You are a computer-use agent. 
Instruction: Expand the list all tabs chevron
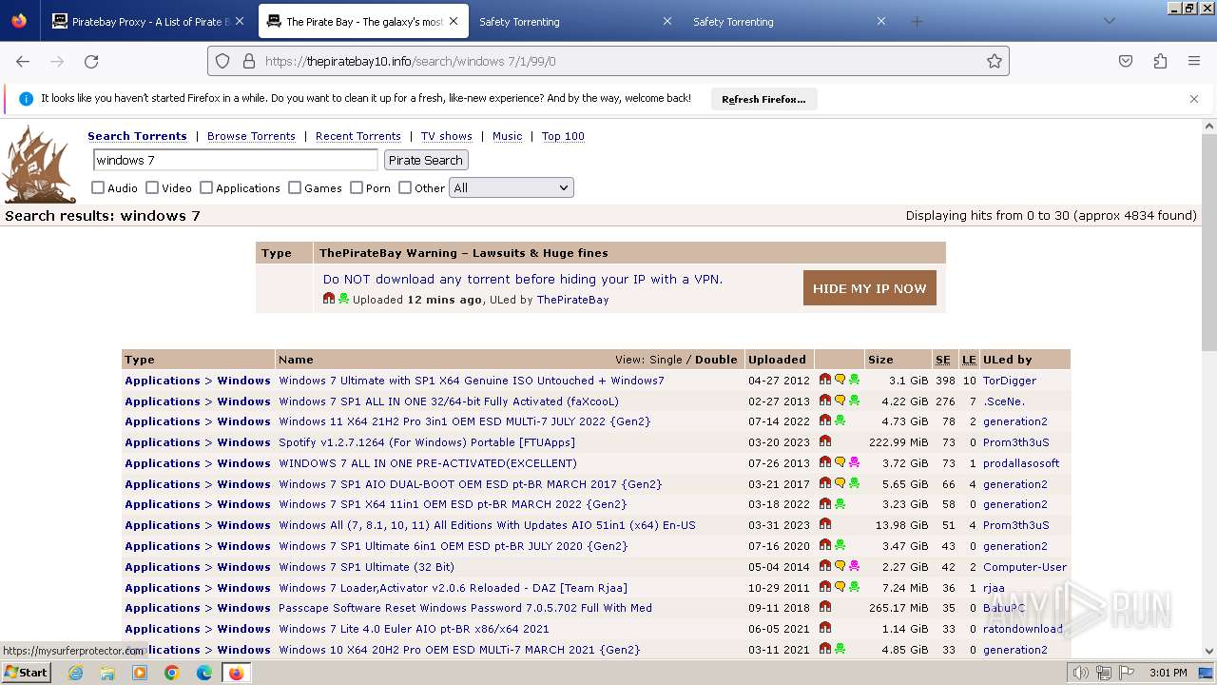tap(1109, 21)
